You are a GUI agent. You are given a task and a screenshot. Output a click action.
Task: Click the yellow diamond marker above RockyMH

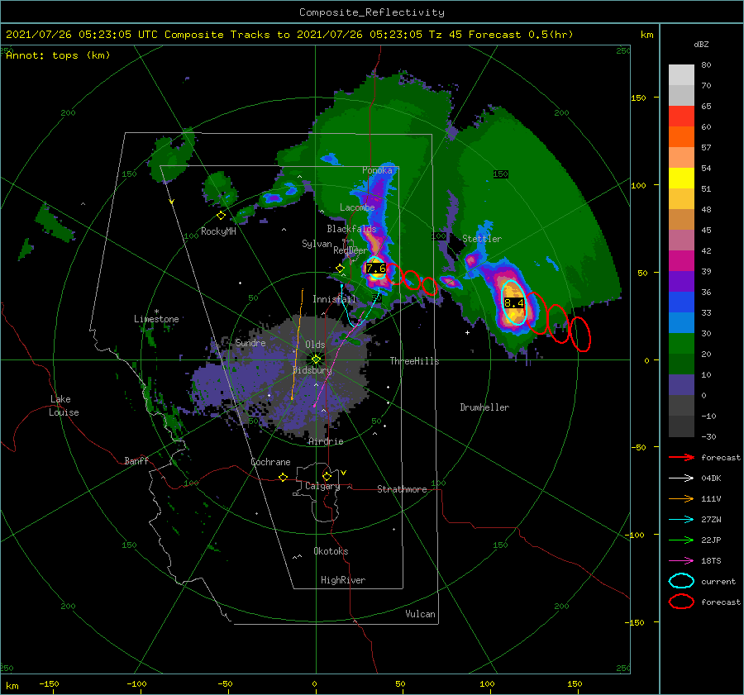[x=221, y=216]
